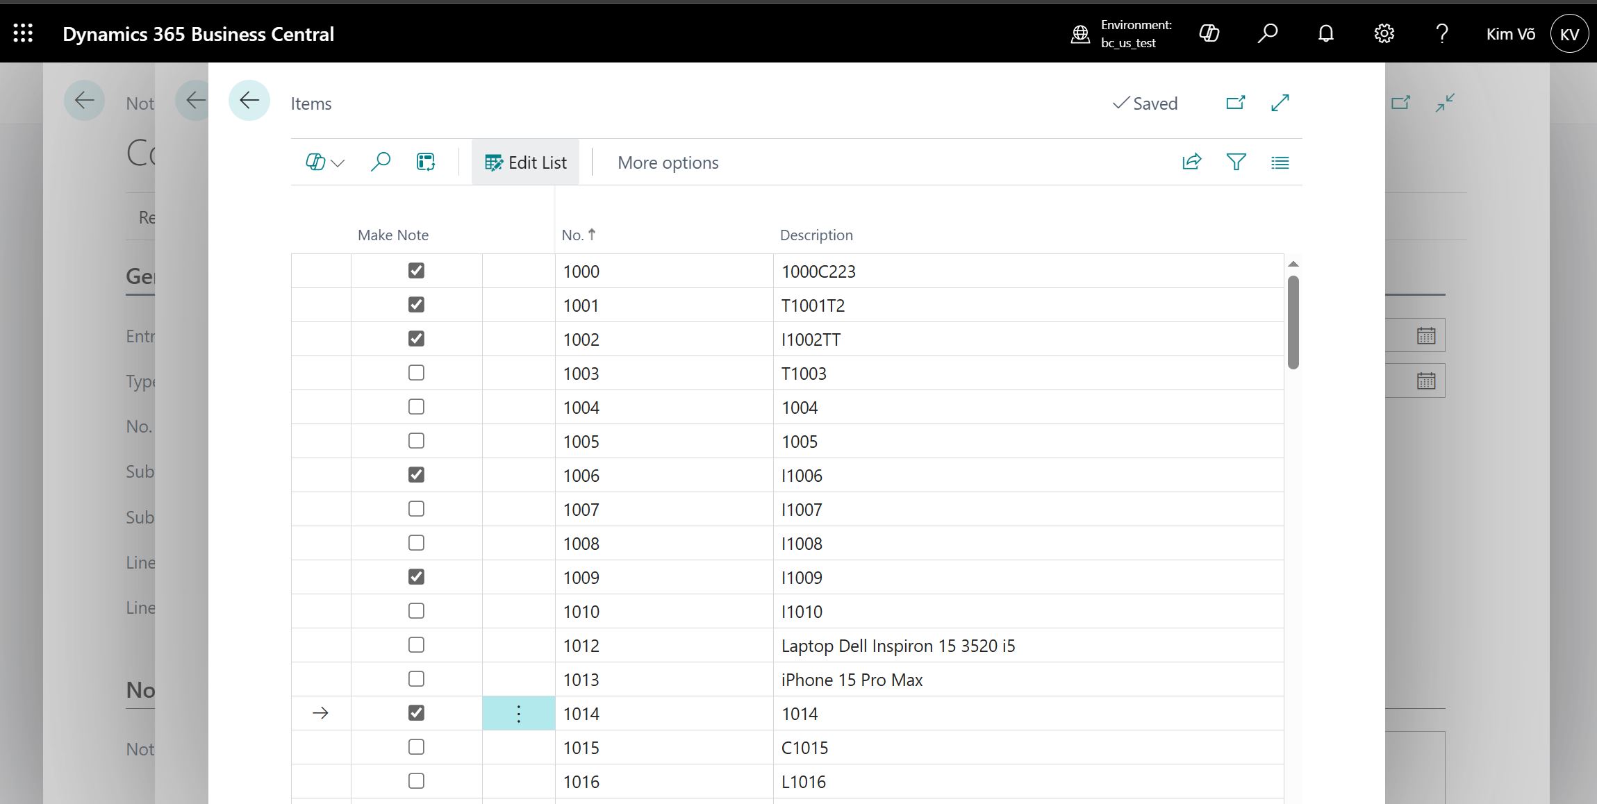Go back from the Items page
The image size is (1597, 804).
click(249, 101)
